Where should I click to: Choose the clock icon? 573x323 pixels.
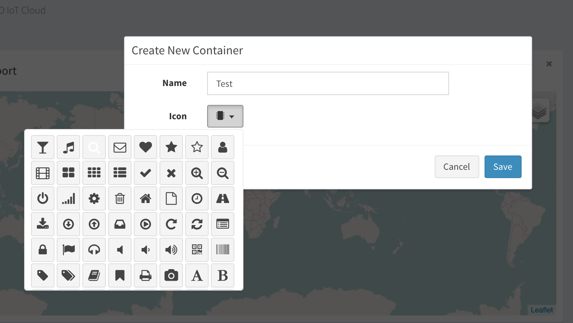click(197, 198)
